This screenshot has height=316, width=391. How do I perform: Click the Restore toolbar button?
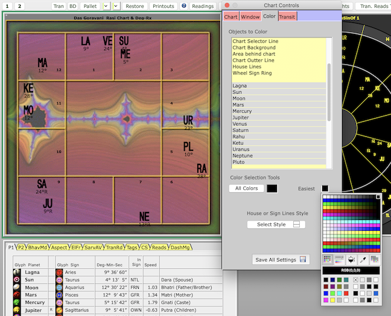135,6
